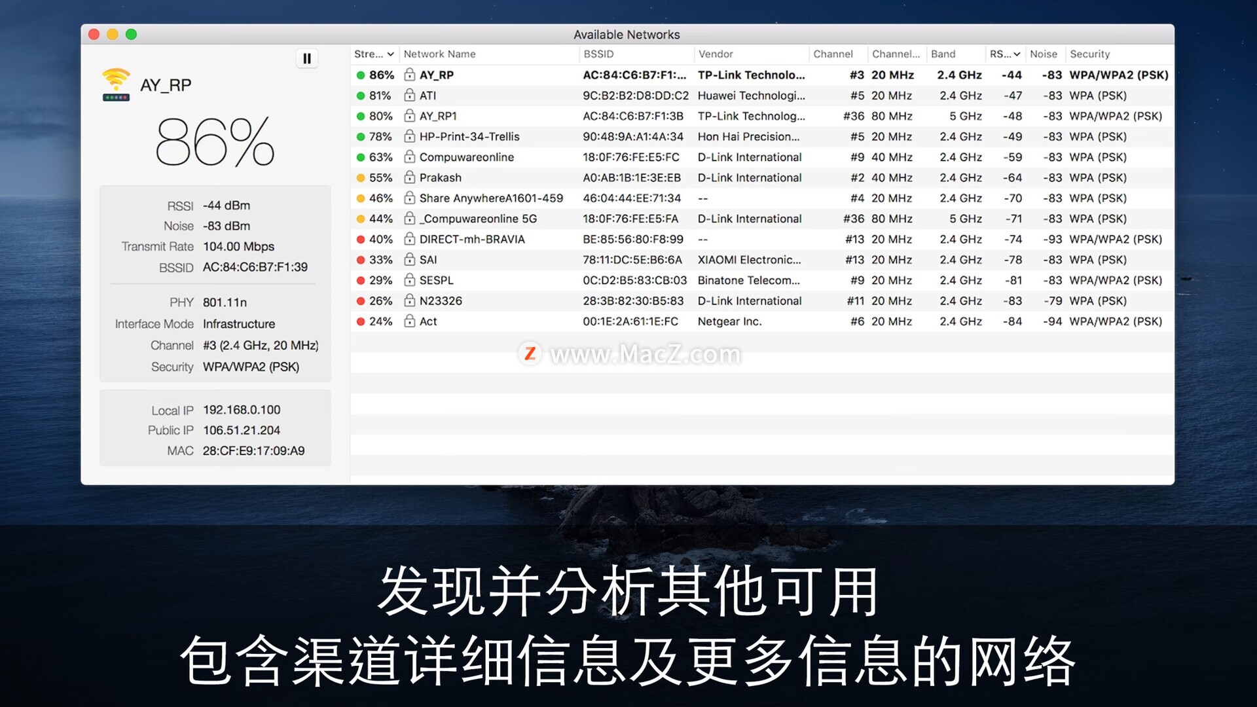Sort by the Strength column header
The image size is (1257, 707).
(374, 54)
